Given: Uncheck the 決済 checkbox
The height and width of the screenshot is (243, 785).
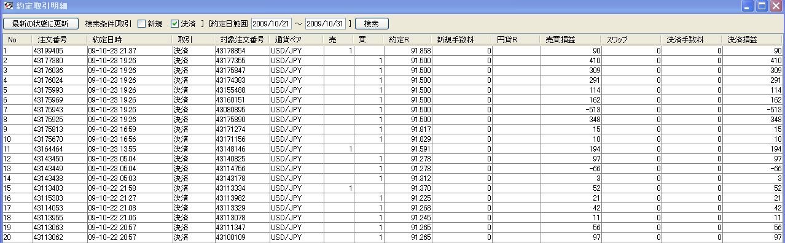Looking at the screenshot, I should [x=174, y=24].
